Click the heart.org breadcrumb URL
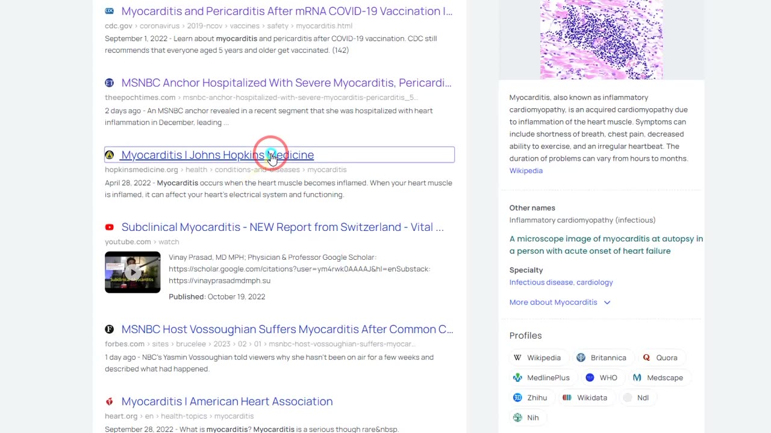771x433 pixels. click(179, 416)
